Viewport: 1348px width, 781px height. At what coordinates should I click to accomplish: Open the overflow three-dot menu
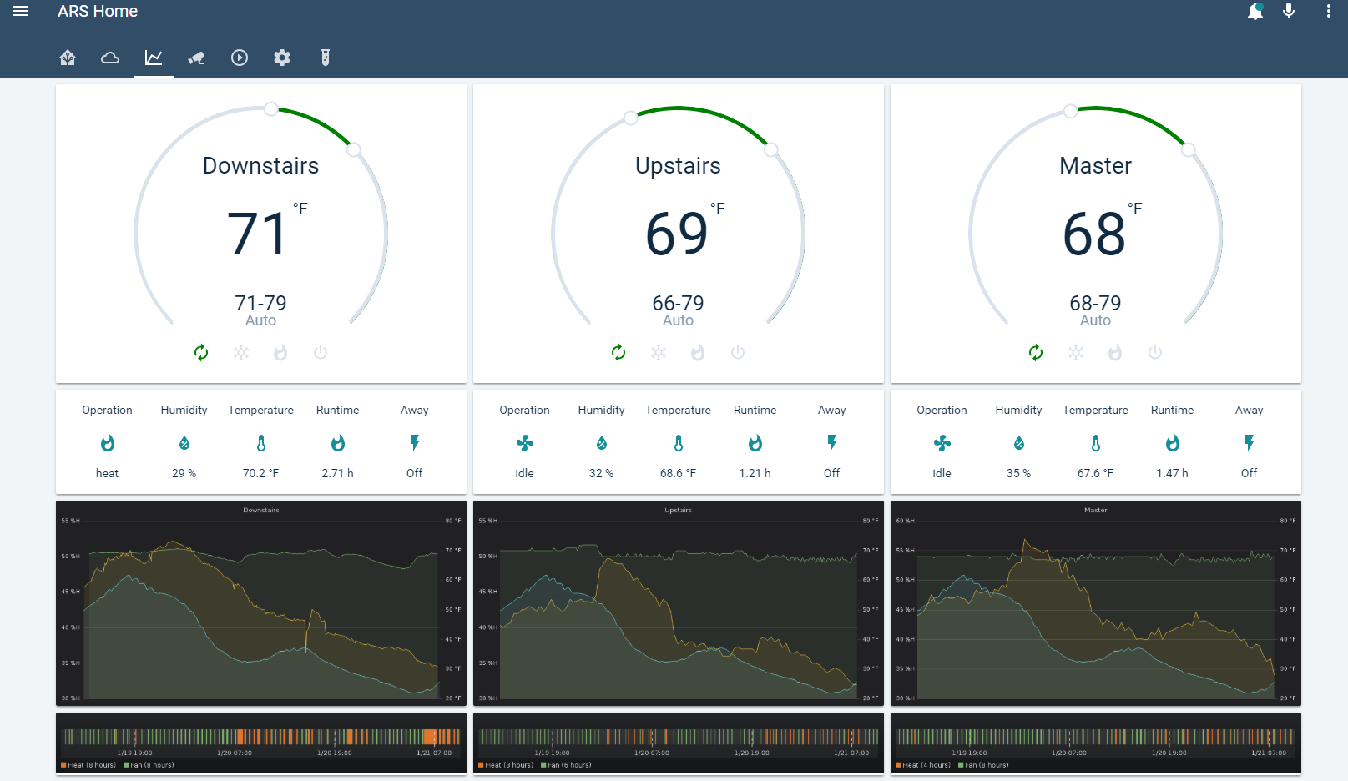coord(1329,12)
